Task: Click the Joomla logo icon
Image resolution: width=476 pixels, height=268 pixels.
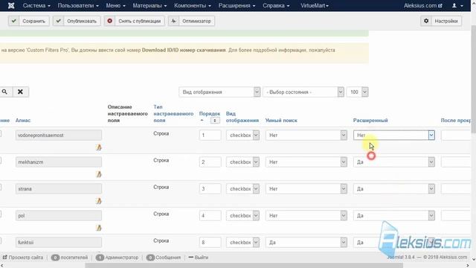Action: [11, 5]
